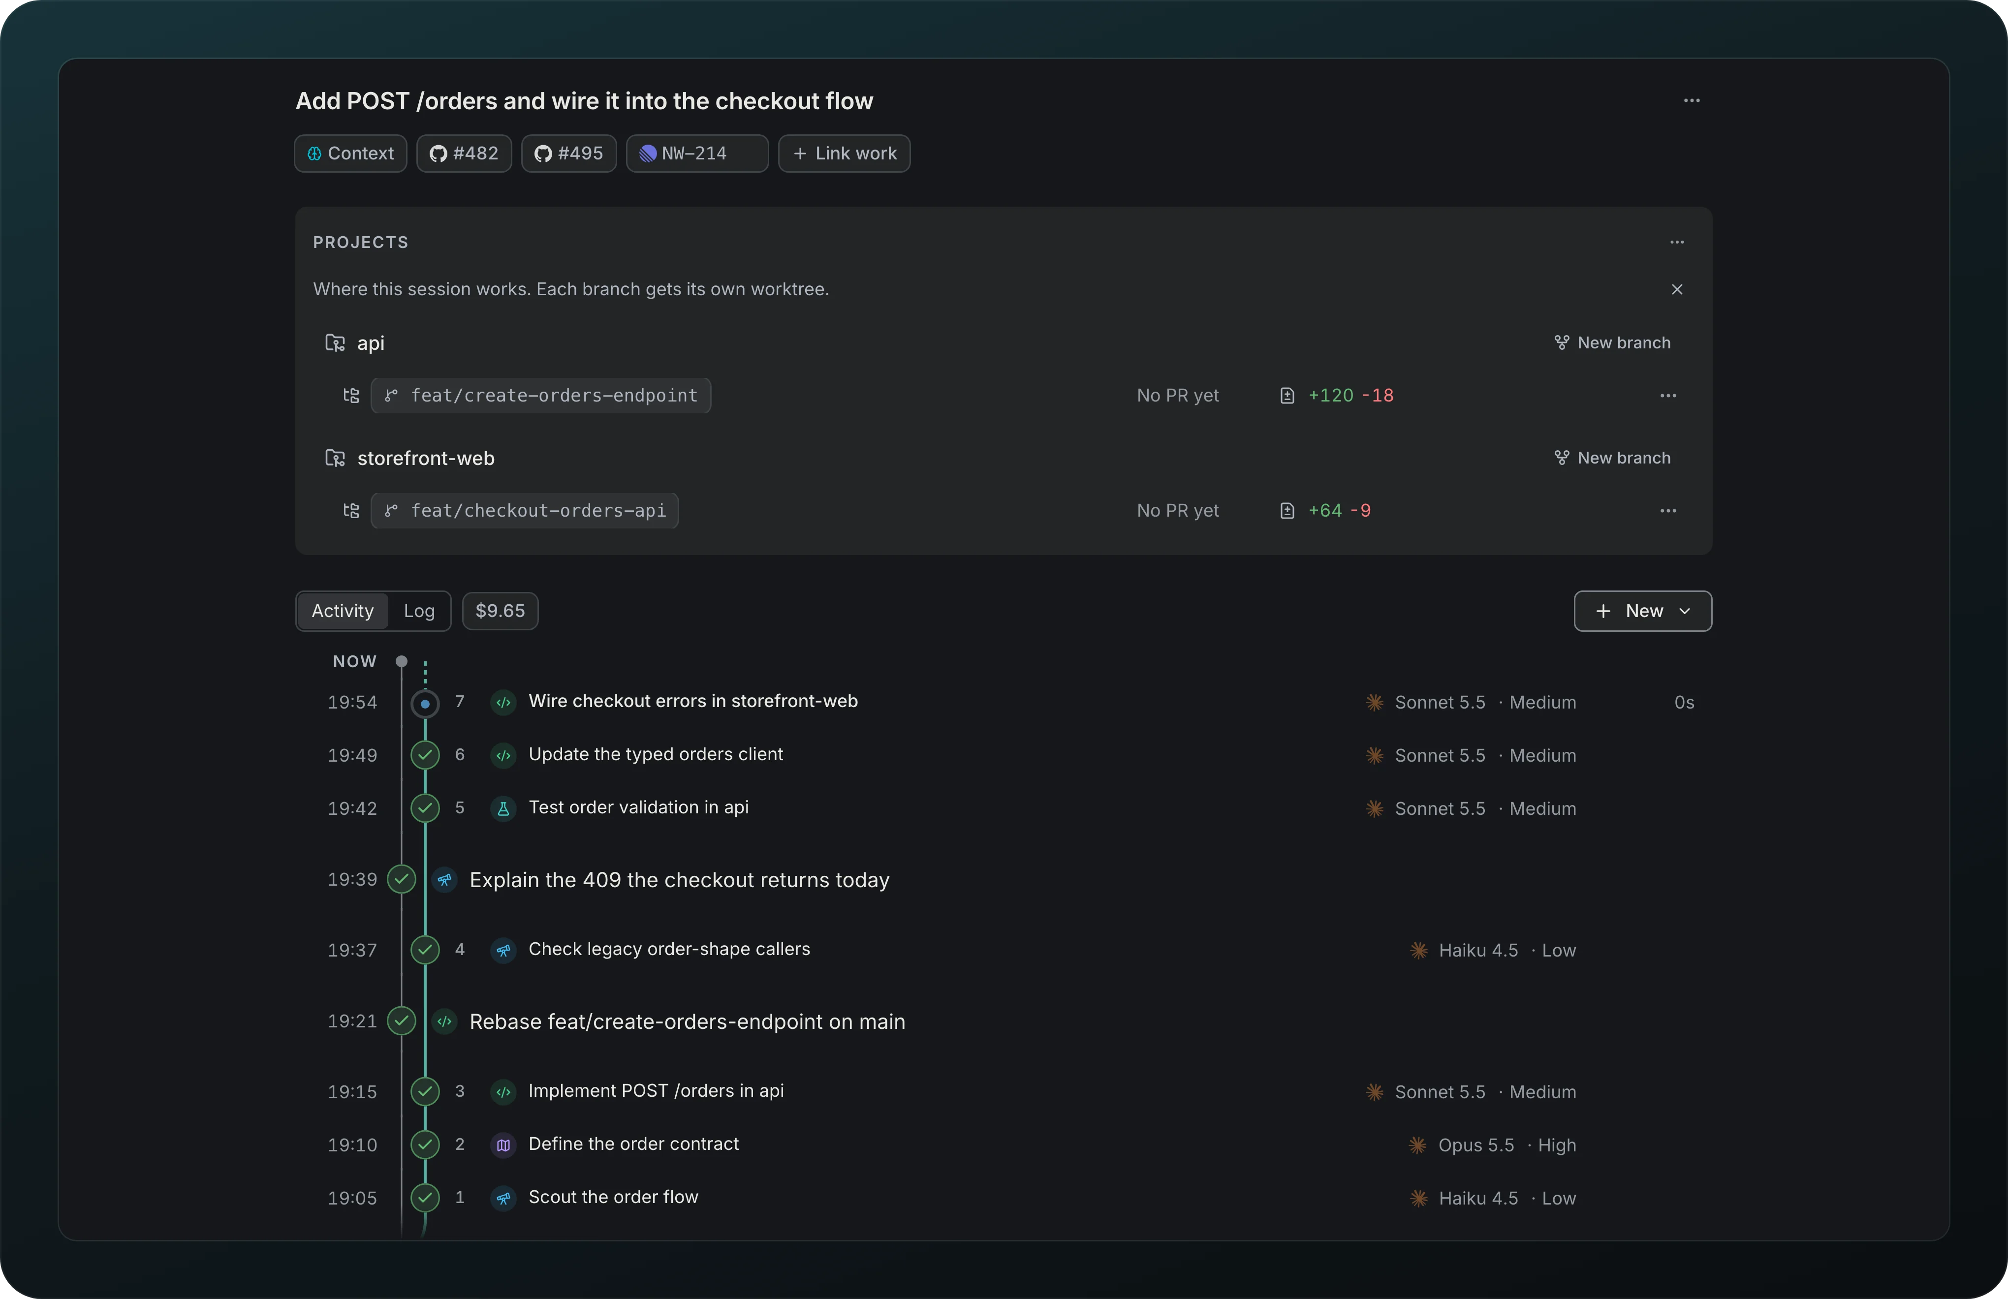Image resolution: width=2008 pixels, height=1299 pixels.
Task: Create a New branch for storefront-web project
Action: [1612, 458]
